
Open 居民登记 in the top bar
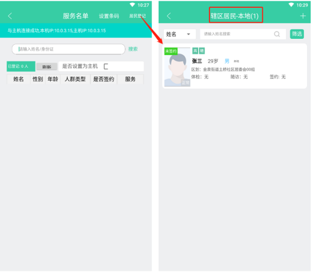[137, 16]
